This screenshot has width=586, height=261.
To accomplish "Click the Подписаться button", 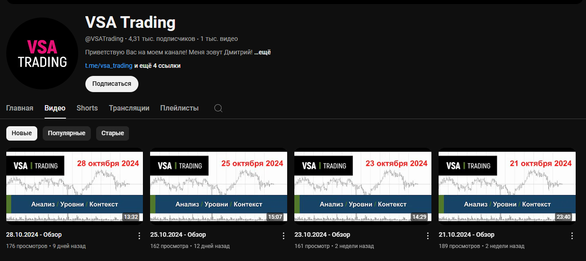I will 112,84.
